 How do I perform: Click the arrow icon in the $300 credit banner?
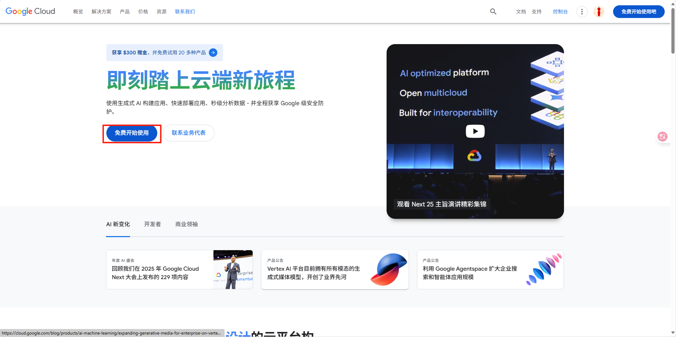(x=213, y=53)
